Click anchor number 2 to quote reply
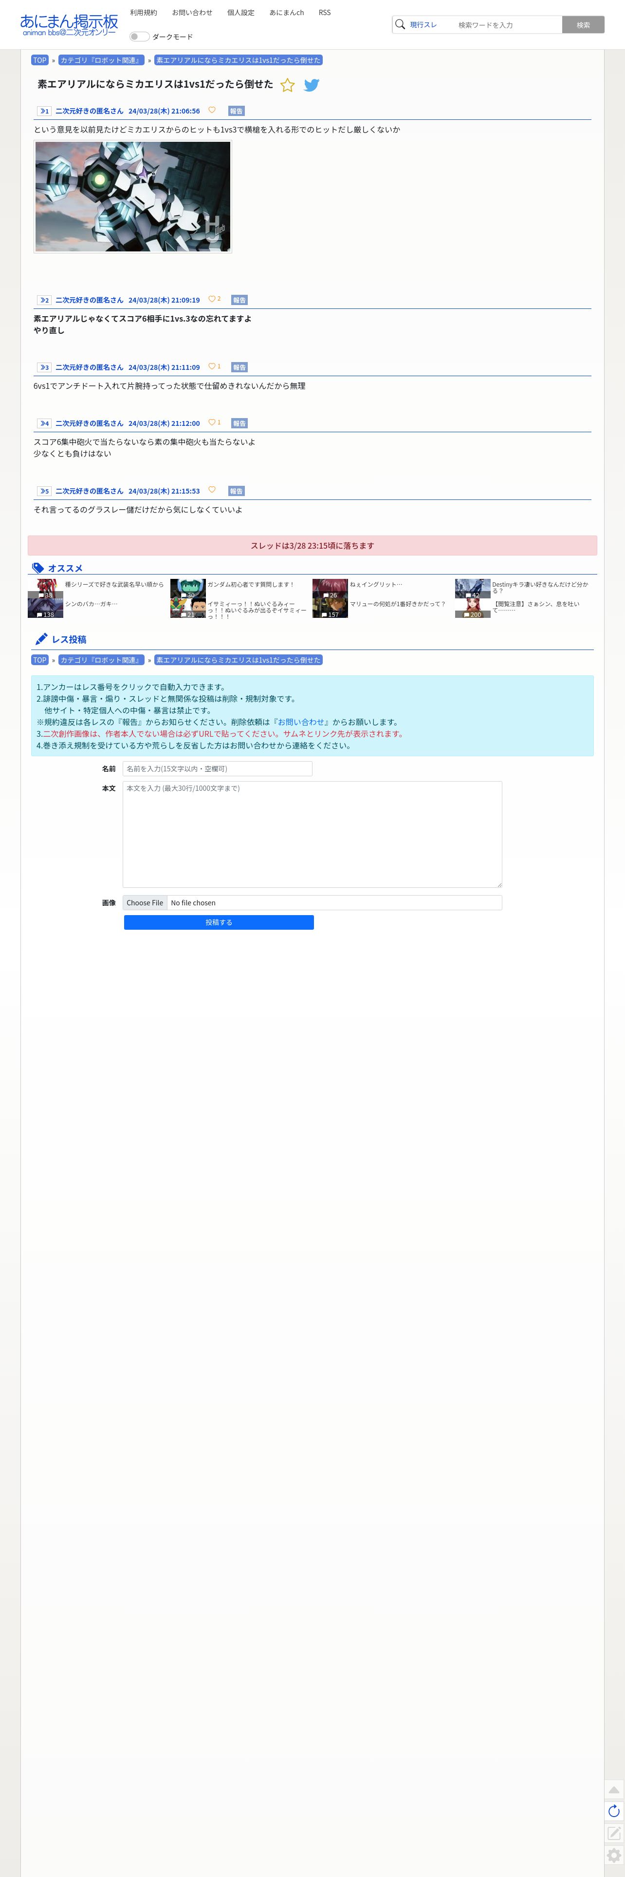Image resolution: width=625 pixels, height=1877 pixels. point(44,300)
